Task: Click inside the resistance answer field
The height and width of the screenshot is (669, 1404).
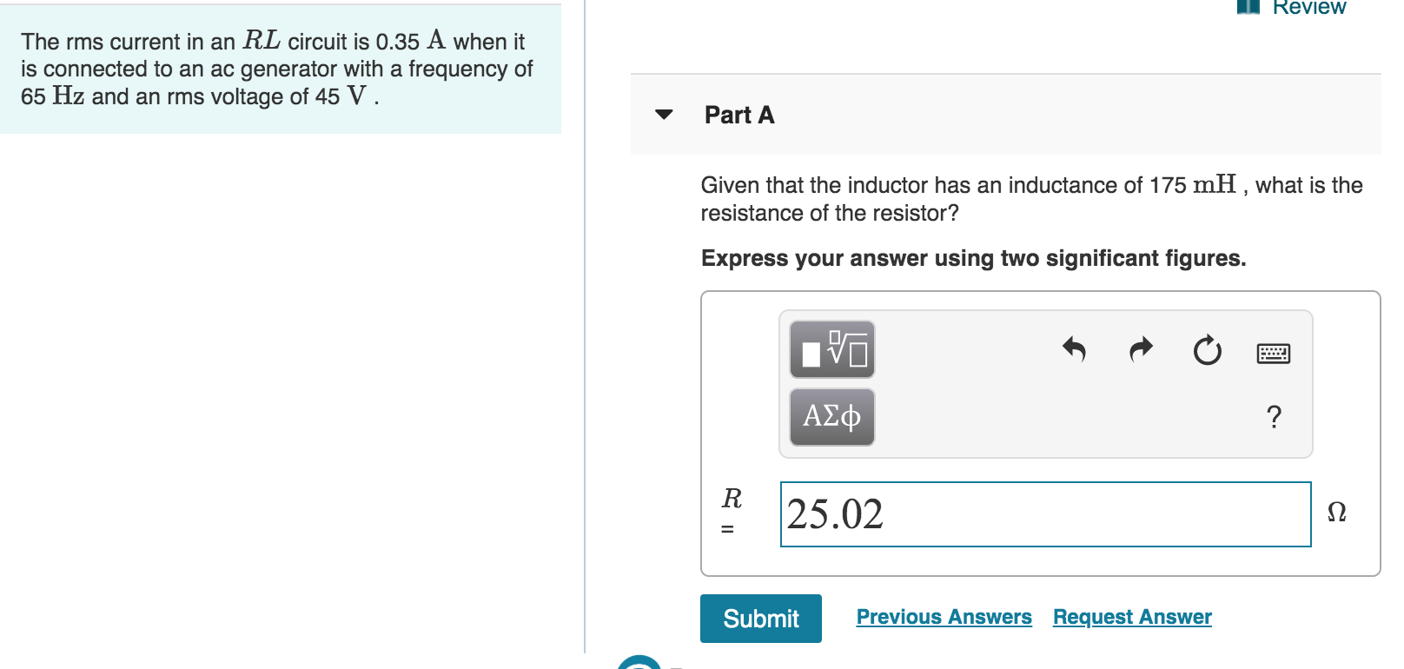Action: point(1043,514)
